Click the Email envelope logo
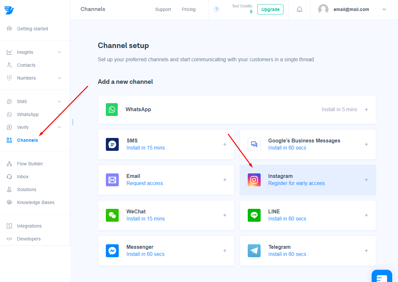Screen dimensions: 398x282 pos(112,180)
